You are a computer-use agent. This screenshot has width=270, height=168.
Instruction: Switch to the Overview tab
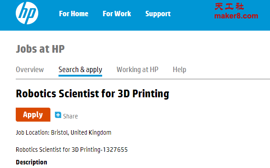tap(30, 69)
